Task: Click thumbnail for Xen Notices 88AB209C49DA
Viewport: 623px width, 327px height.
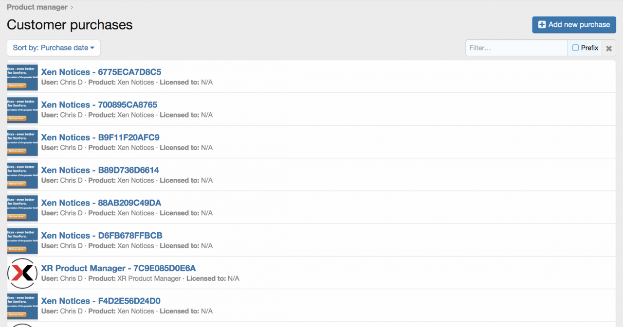Action: [22, 207]
